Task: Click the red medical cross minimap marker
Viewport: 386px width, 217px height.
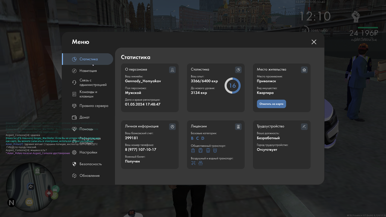Action: pos(49,193)
